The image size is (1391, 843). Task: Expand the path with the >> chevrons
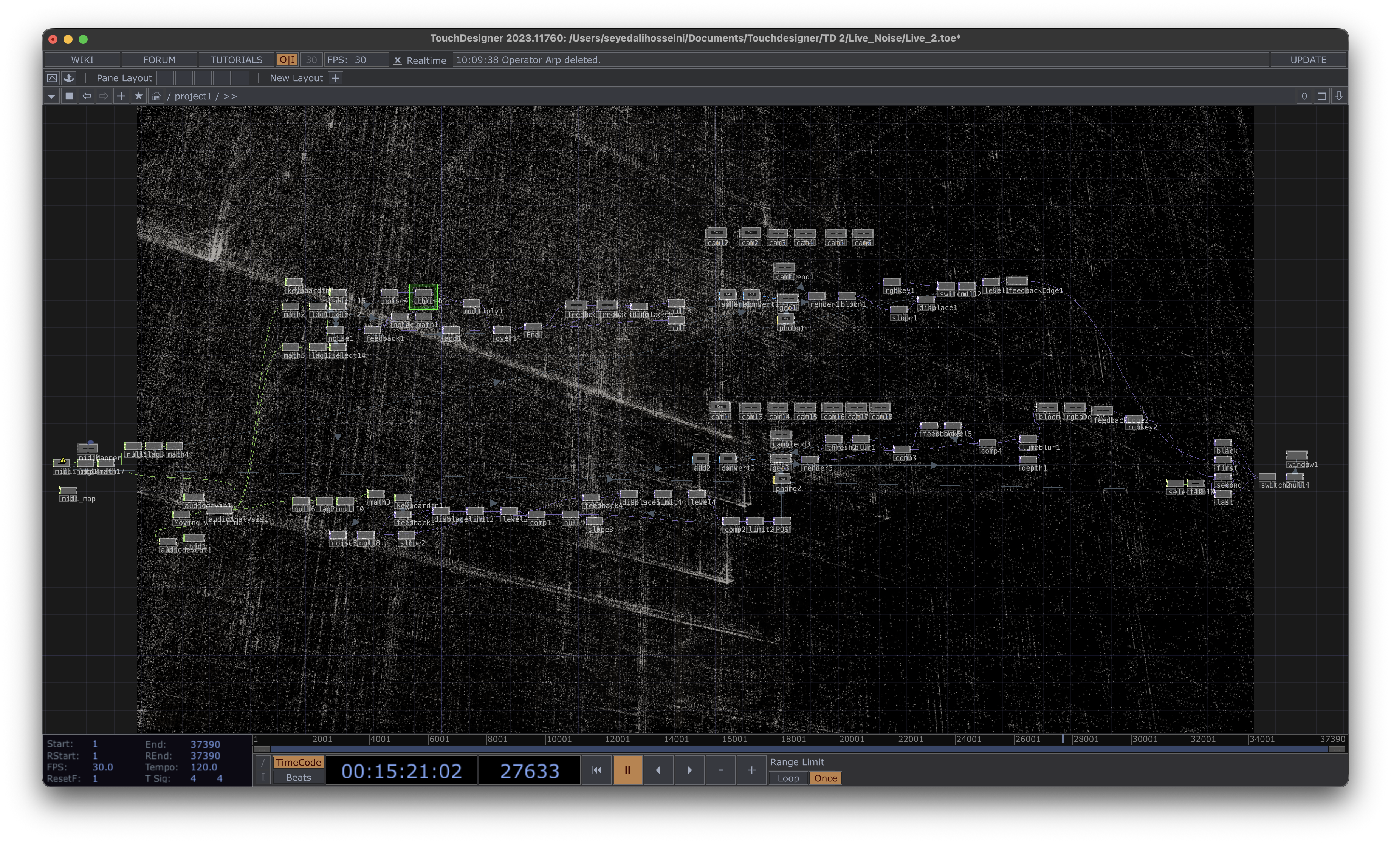point(230,96)
